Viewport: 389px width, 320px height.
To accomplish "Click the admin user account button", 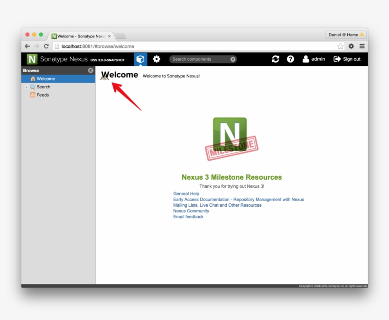I will 314,59.
